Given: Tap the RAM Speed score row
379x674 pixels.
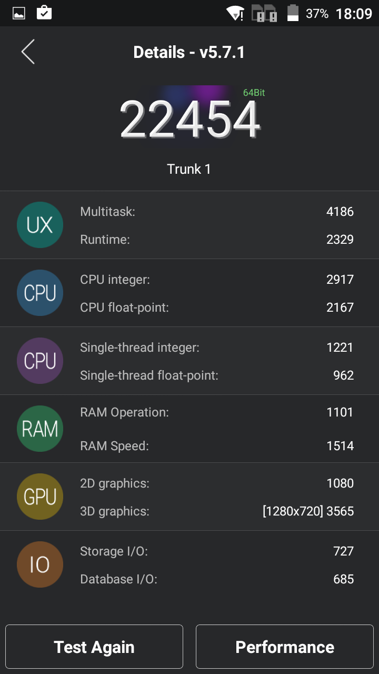Looking at the screenshot, I should pos(216,446).
